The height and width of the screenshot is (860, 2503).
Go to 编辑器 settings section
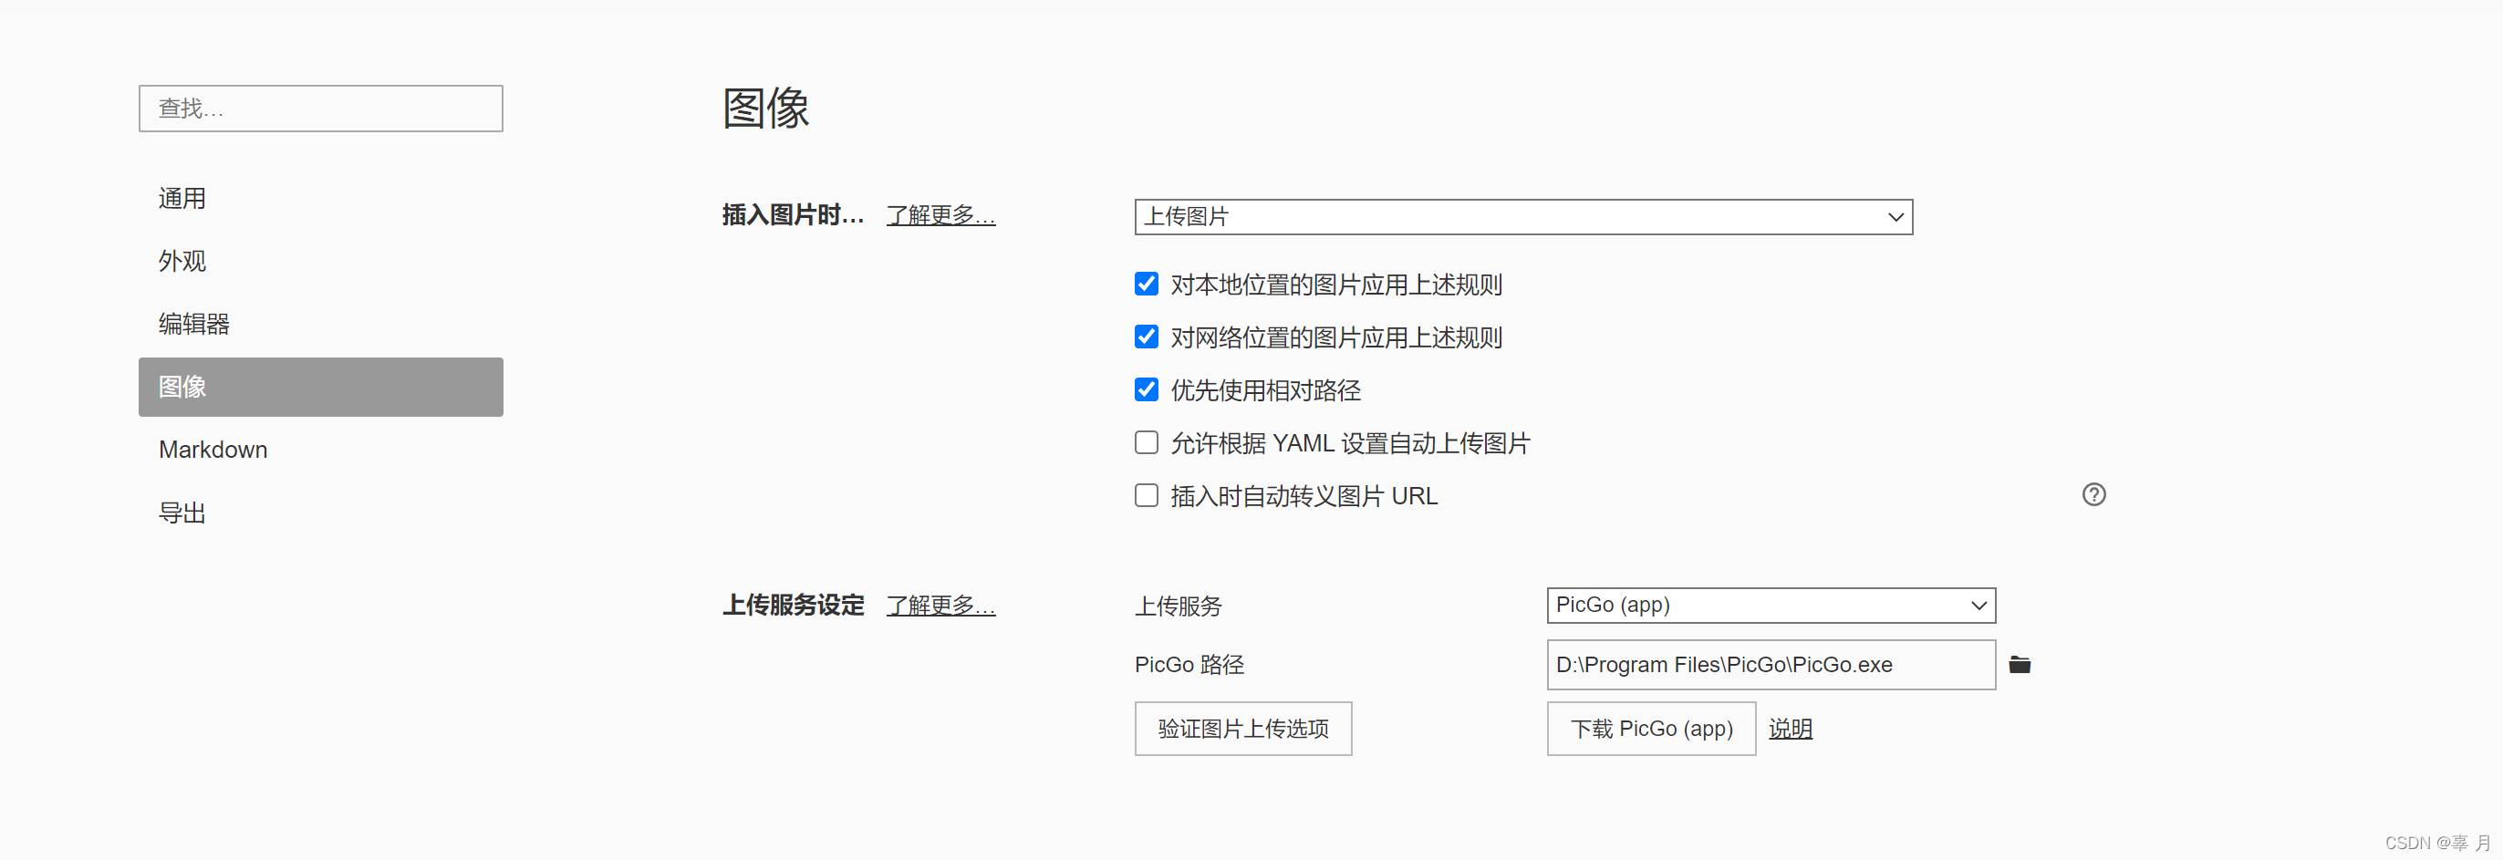click(321, 324)
